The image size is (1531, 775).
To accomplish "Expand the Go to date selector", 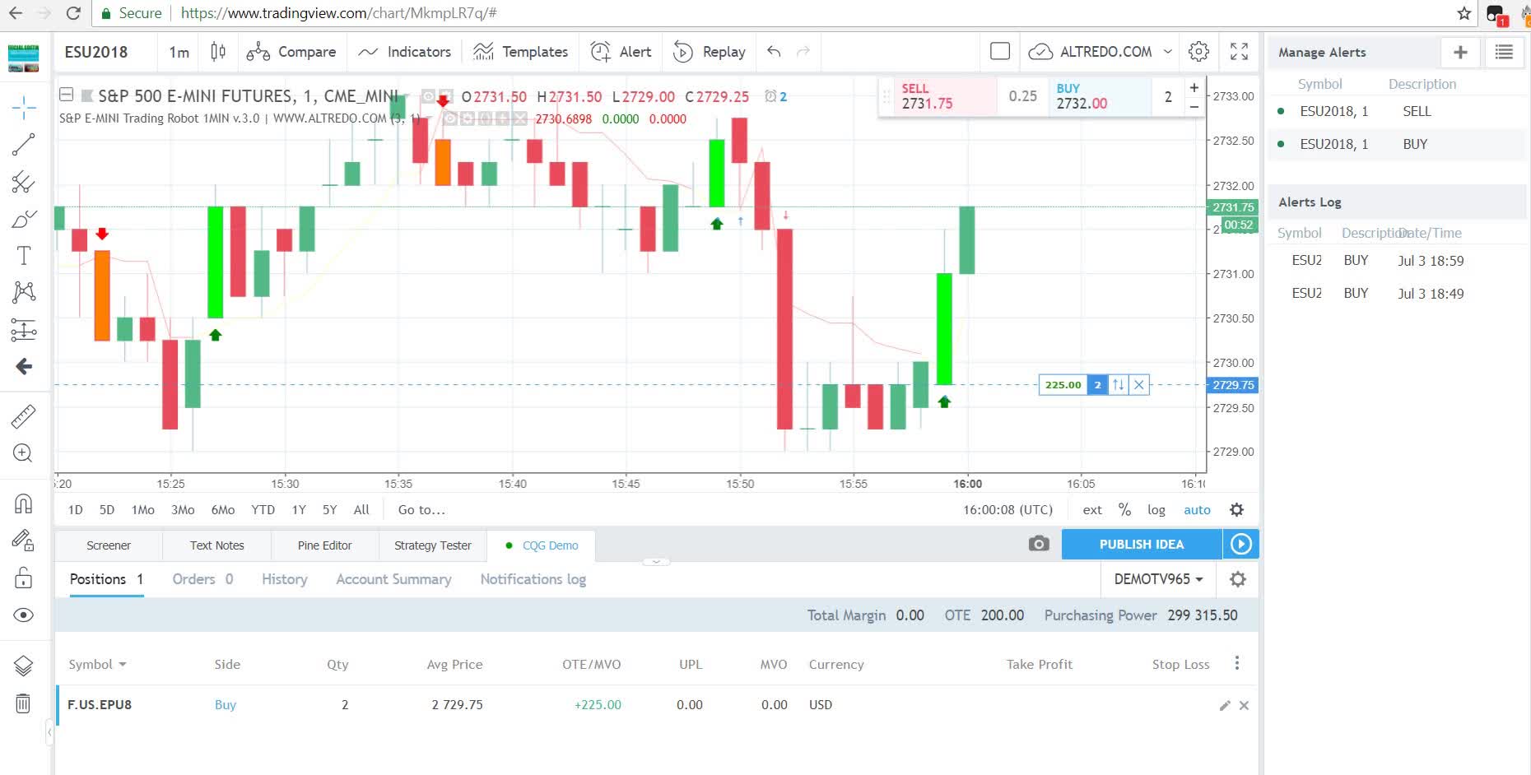I will click(421, 509).
